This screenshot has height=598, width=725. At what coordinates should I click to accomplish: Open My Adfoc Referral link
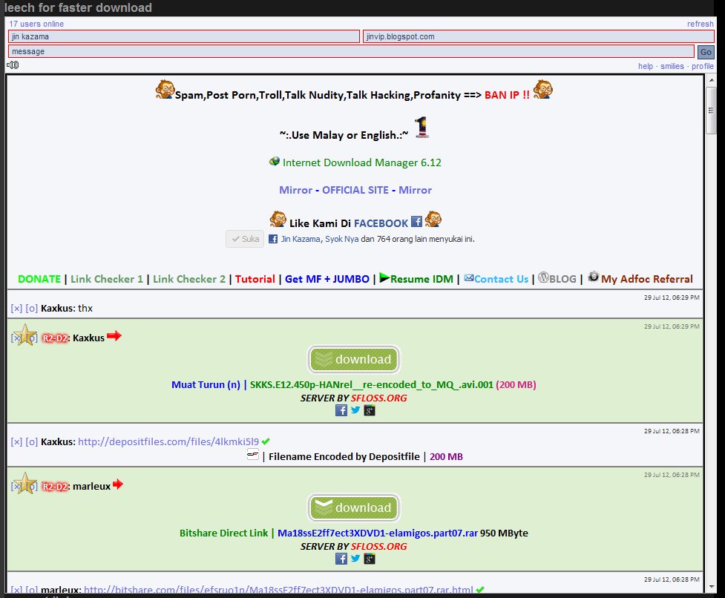647,279
